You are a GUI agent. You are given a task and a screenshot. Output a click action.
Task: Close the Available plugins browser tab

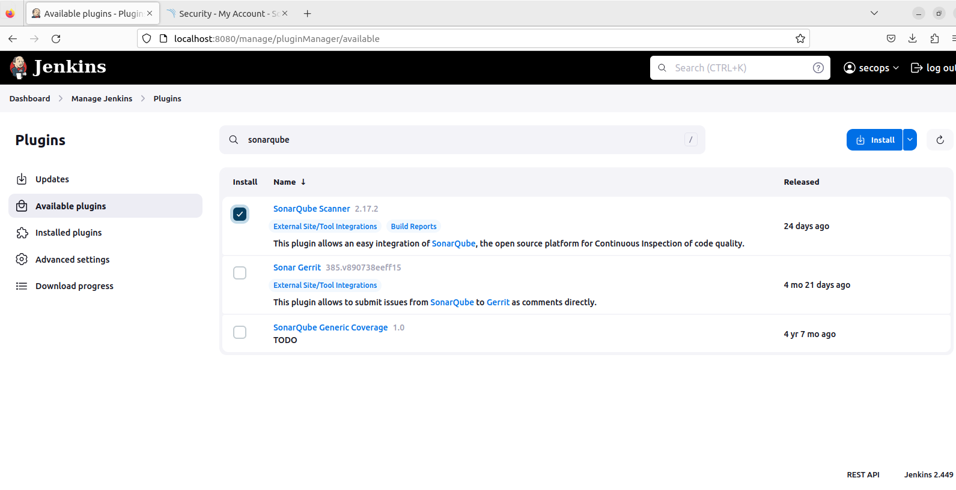click(x=150, y=13)
